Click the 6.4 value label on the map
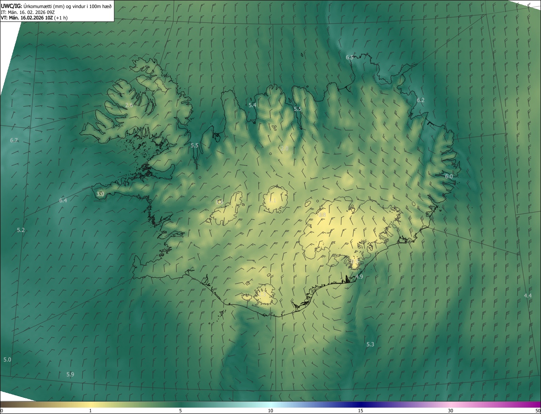 tap(63, 200)
